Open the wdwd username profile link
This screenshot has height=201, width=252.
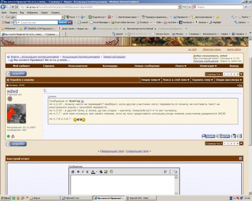click(13, 91)
